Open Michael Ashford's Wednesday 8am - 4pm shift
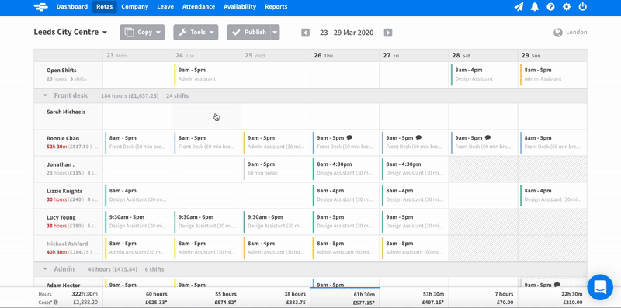The height and width of the screenshot is (308, 621). pyautogui.click(x=276, y=248)
